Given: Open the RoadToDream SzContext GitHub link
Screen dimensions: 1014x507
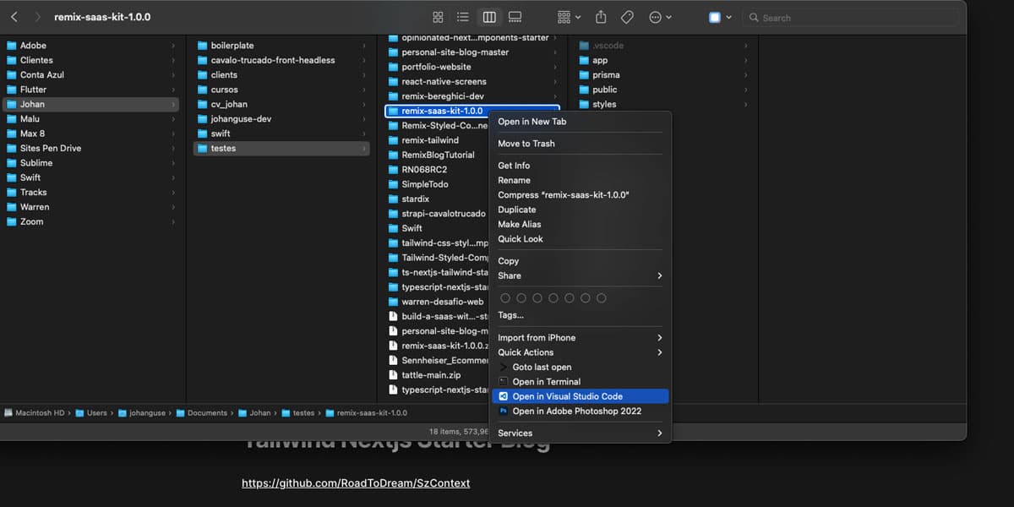Looking at the screenshot, I should click(357, 482).
